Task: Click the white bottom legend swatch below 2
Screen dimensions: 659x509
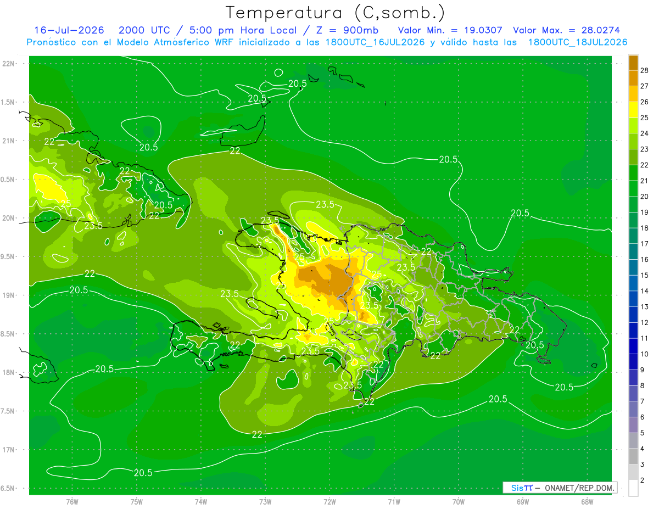Action: tap(634, 488)
